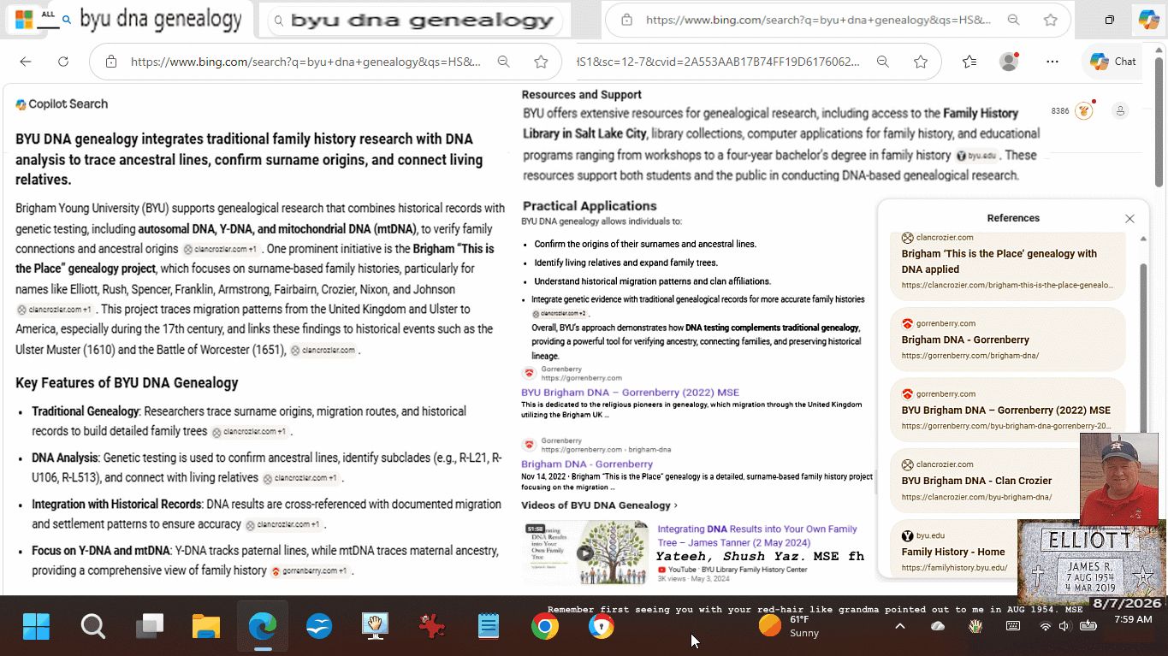This screenshot has width=1168, height=656.
Task: Open the 'Brigham DNA - Gorrenberry' search result link
Action: tap(587, 464)
